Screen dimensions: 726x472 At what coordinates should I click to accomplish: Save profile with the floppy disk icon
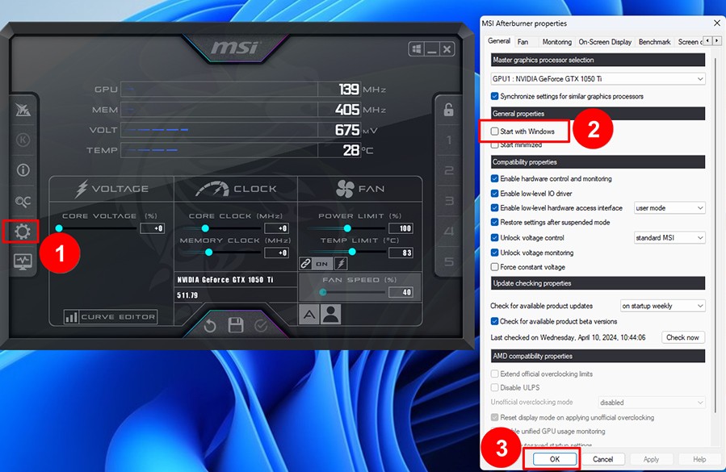(236, 325)
